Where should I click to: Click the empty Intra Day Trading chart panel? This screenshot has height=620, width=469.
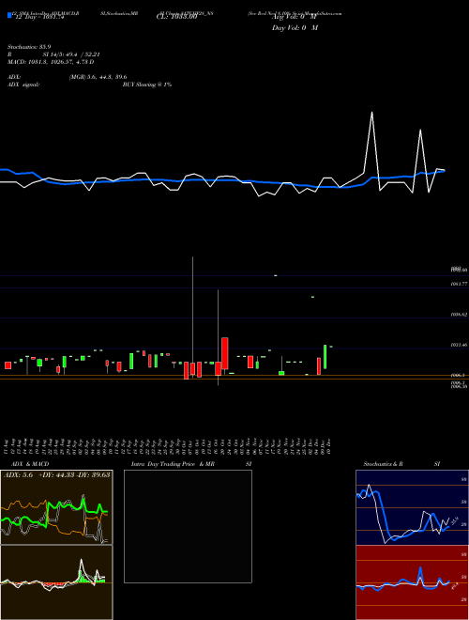click(188, 526)
